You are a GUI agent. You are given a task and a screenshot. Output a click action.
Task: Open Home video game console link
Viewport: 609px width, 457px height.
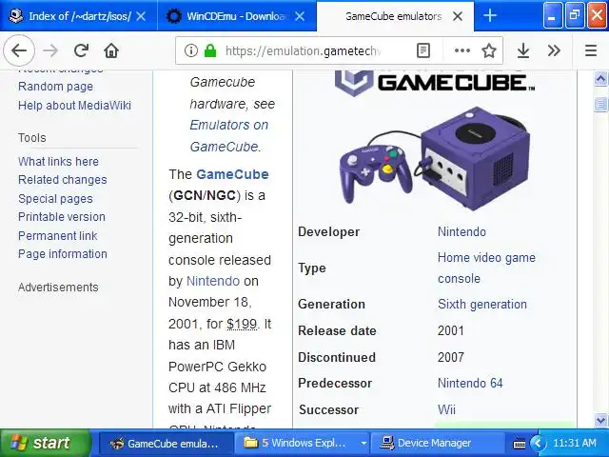pos(486,268)
